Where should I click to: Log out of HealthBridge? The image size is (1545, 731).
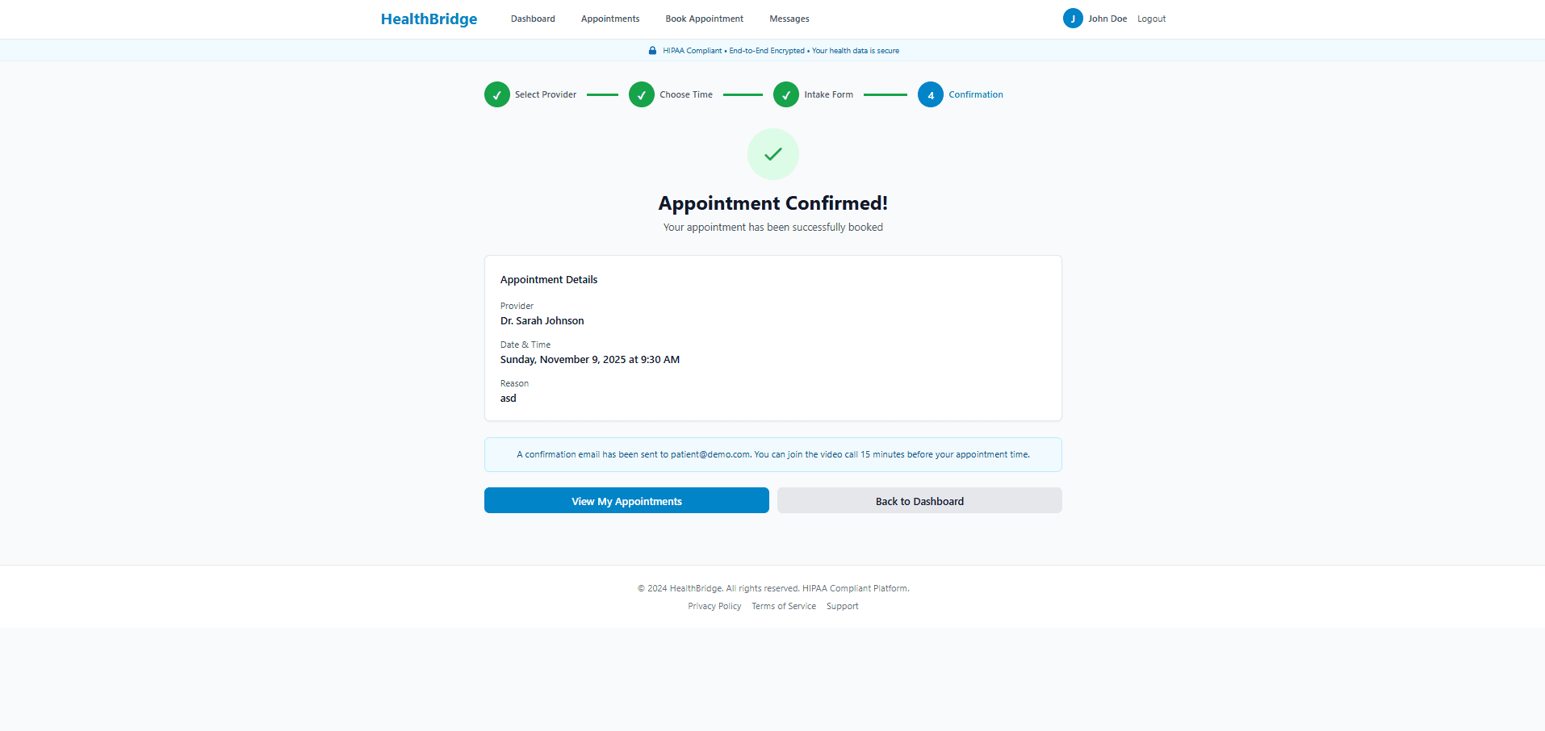pyautogui.click(x=1150, y=19)
